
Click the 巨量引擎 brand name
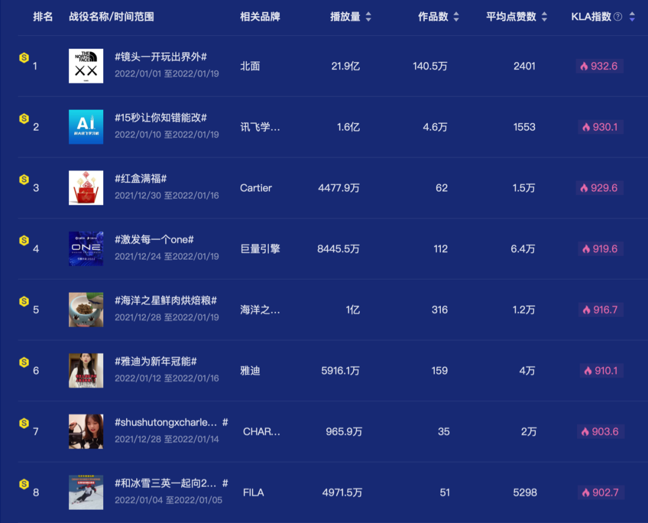[x=260, y=249]
